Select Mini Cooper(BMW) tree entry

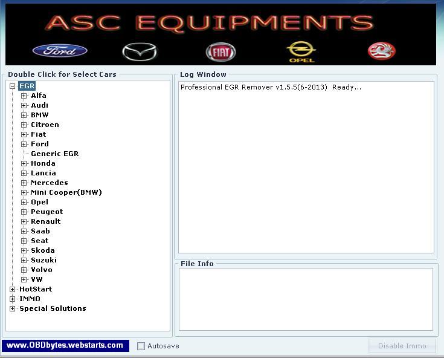(66, 192)
